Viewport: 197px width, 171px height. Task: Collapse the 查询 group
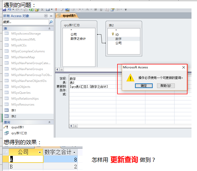tap(50, 122)
